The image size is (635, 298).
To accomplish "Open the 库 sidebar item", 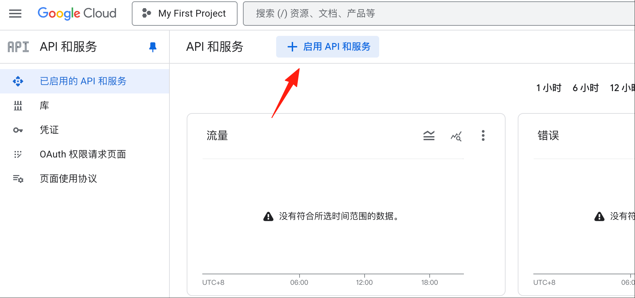I will point(85,106).
